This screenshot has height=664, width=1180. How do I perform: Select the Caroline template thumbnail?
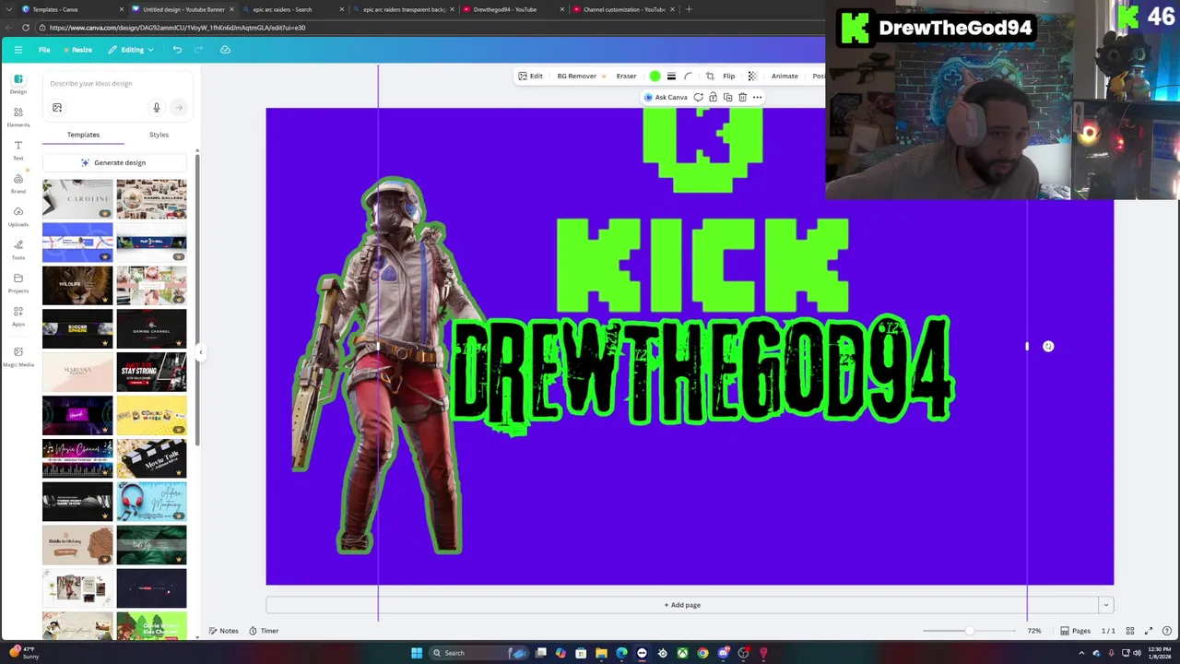click(x=77, y=199)
